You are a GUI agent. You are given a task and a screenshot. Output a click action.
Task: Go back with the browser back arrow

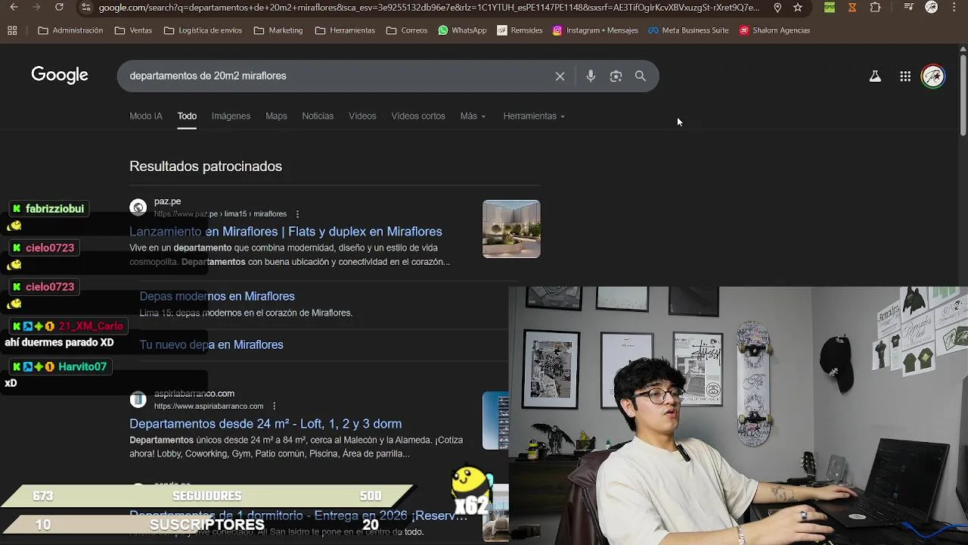tap(13, 7)
